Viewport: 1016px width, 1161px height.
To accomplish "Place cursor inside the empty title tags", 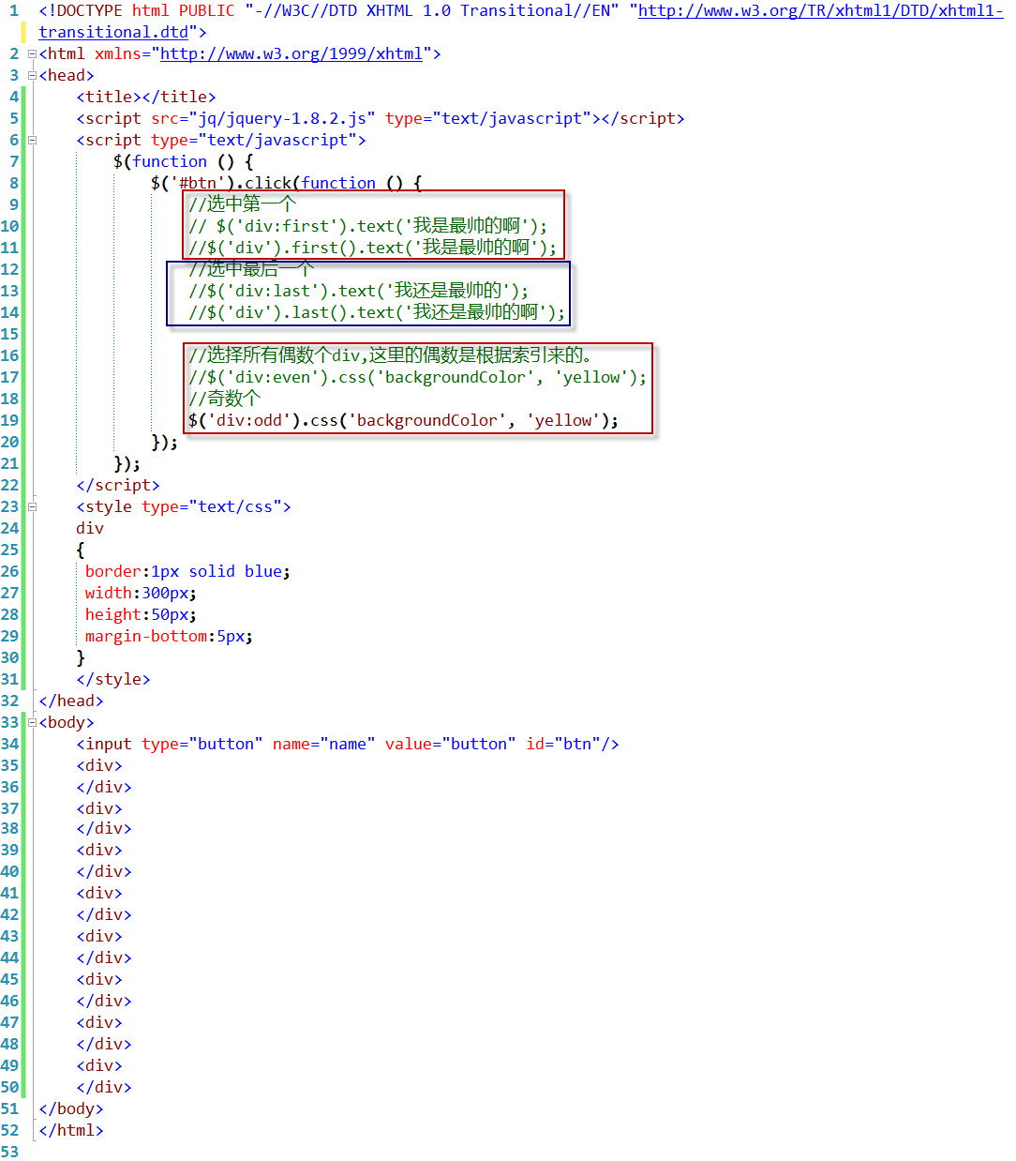I will coord(141,97).
